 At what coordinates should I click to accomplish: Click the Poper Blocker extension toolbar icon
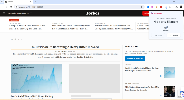166,7
